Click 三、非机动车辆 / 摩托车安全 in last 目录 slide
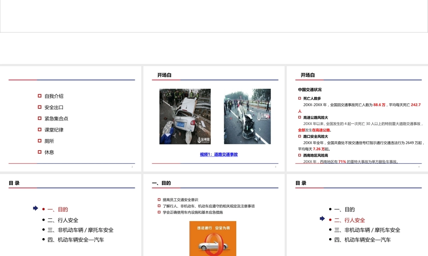The image size is (428, 256). click(367, 230)
